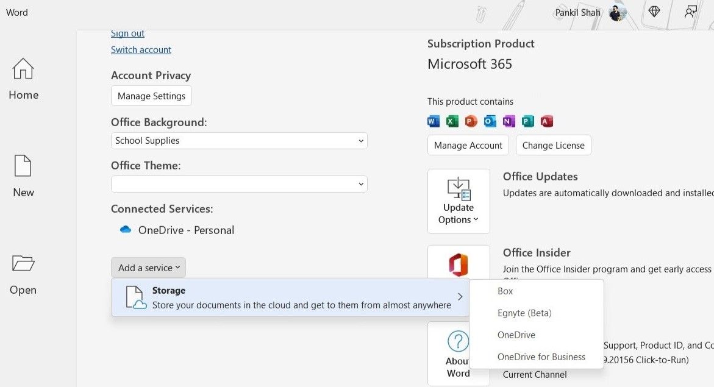714x387 pixels.
Task: Click the Sign out link
Action: point(127,34)
